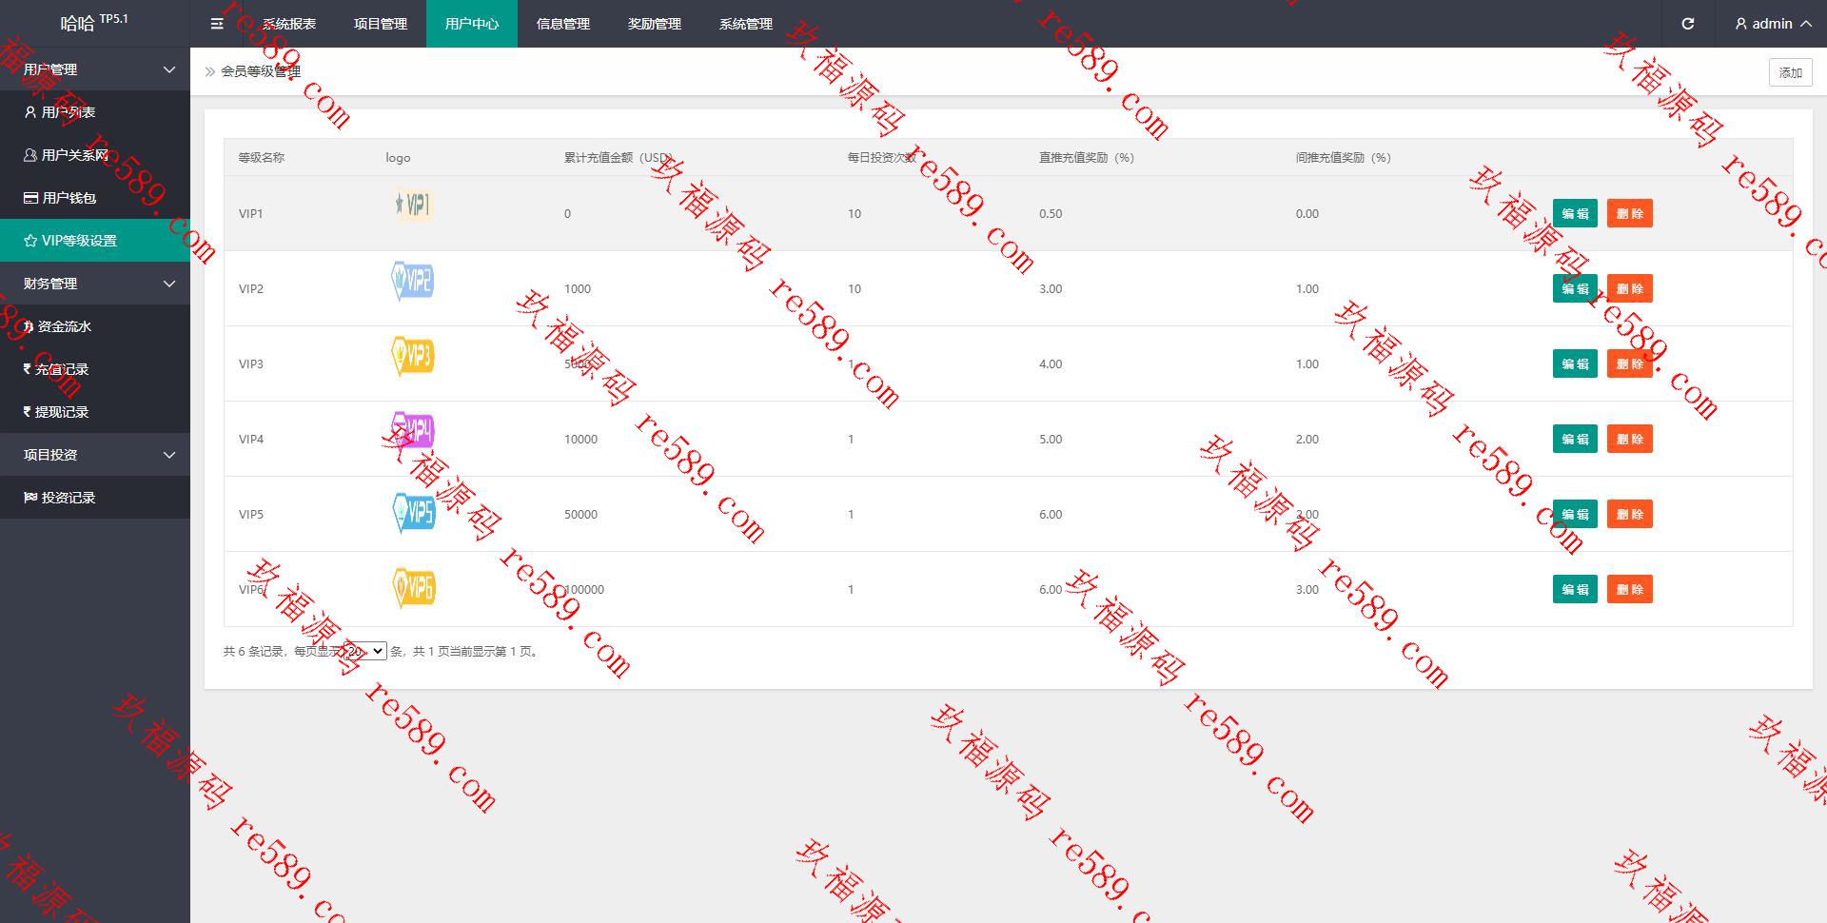
Task: Edit the VIP1 row
Action: click(1575, 213)
